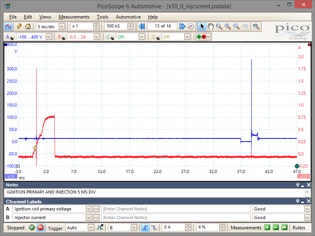Viewport: 315px width, 236px height.
Task: Open the Measurements menu
Action: (x=74, y=17)
